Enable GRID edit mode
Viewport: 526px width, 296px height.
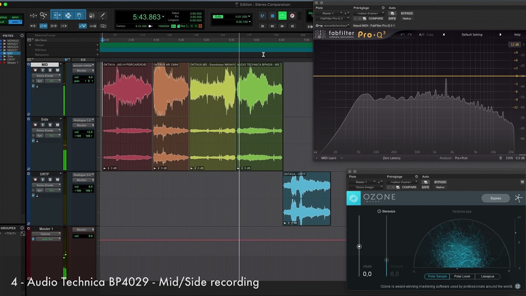point(15,22)
